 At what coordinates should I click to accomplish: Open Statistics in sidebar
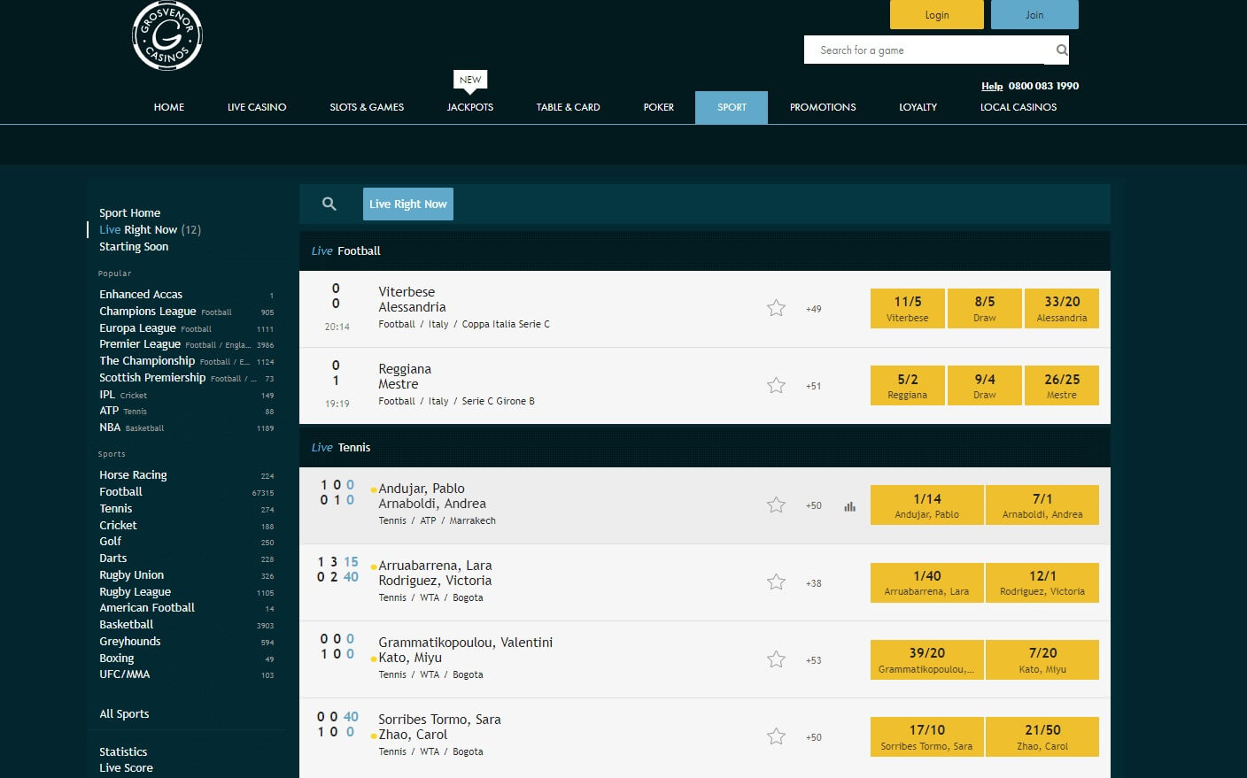pos(123,751)
